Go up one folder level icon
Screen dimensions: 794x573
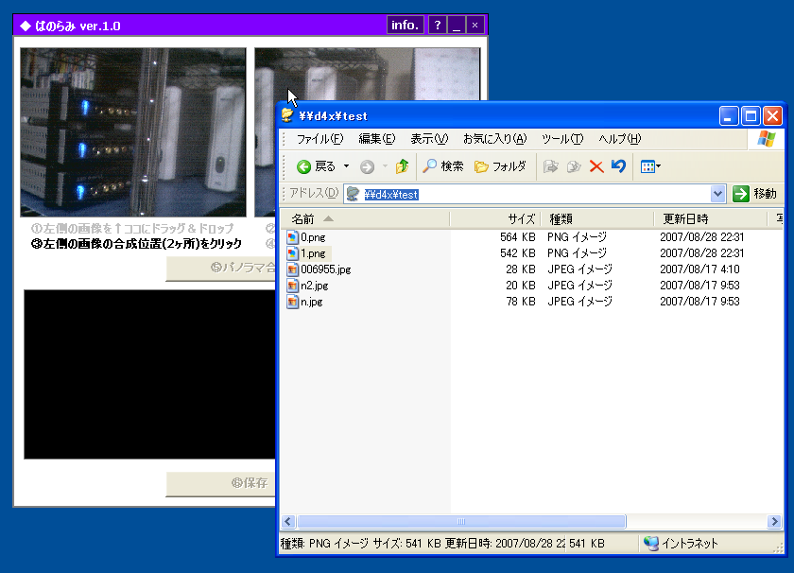402,166
